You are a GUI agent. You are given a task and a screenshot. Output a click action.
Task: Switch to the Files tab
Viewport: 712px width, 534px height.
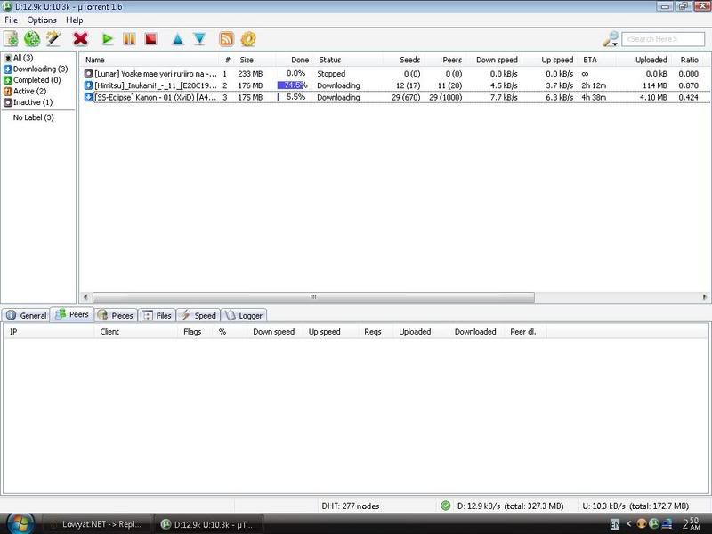pos(157,315)
